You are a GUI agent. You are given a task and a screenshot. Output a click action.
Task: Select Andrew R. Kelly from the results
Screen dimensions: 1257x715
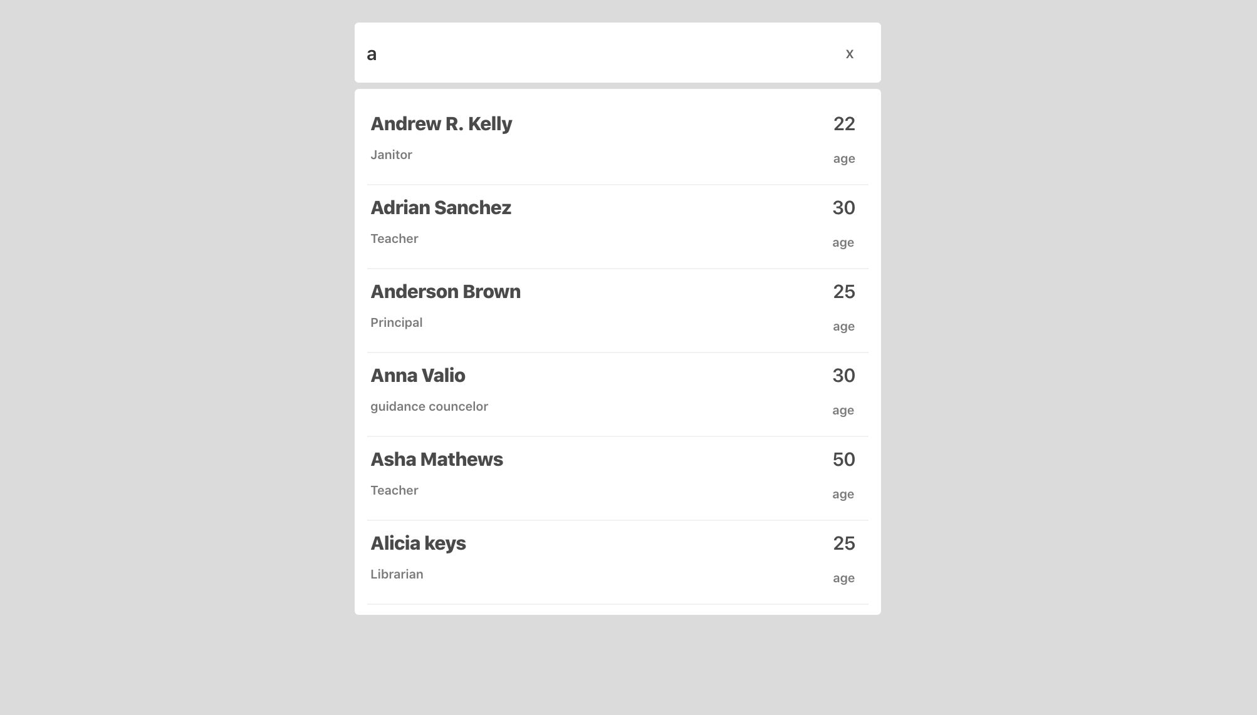(x=442, y=123)
